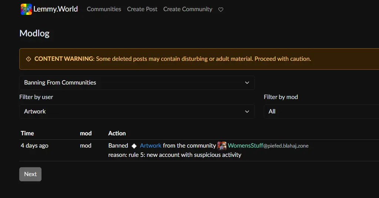Click the Action column header
379x198 pixels.
pyautogui.click(x=117, y=133)
